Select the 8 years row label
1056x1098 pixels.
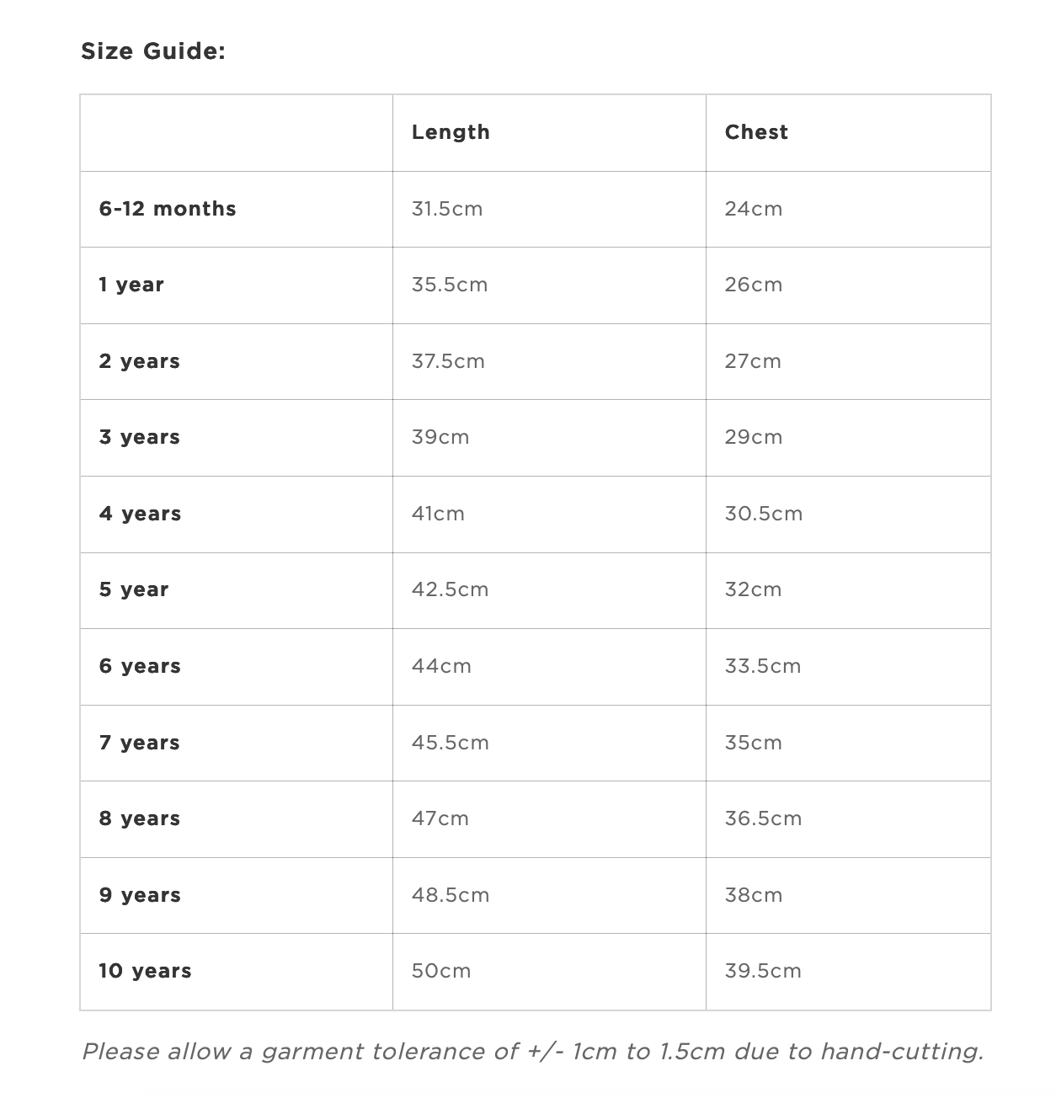click(x=140, y=818)
